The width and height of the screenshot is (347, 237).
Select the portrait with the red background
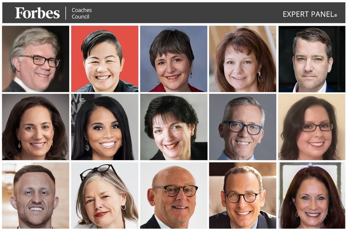[105, 59]
